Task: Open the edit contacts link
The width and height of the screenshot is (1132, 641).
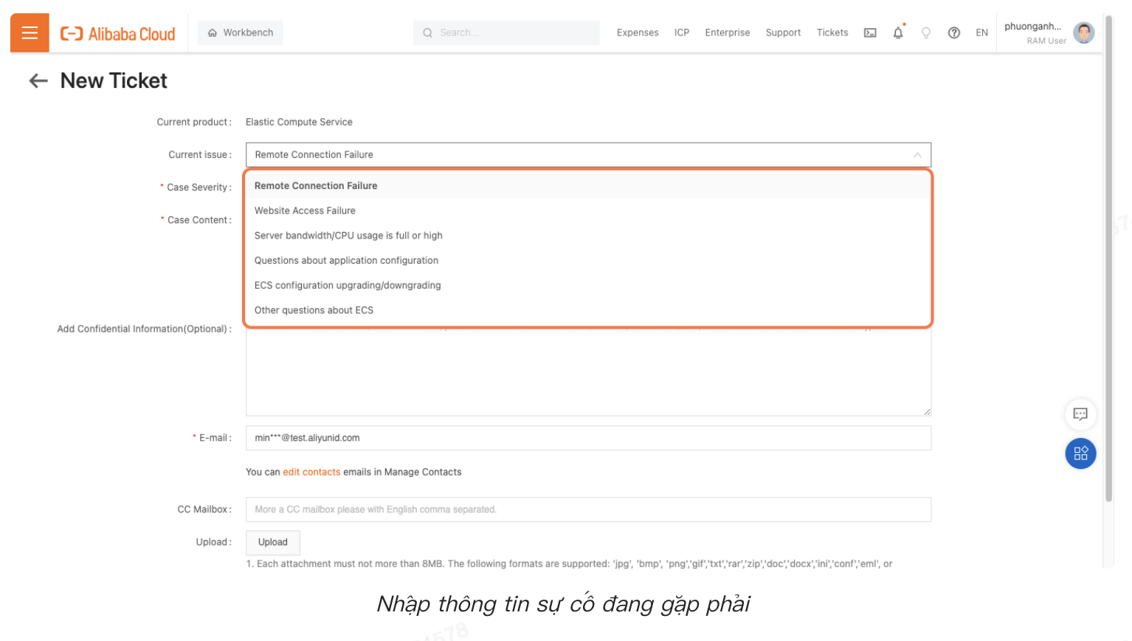Action: point(311,472)
